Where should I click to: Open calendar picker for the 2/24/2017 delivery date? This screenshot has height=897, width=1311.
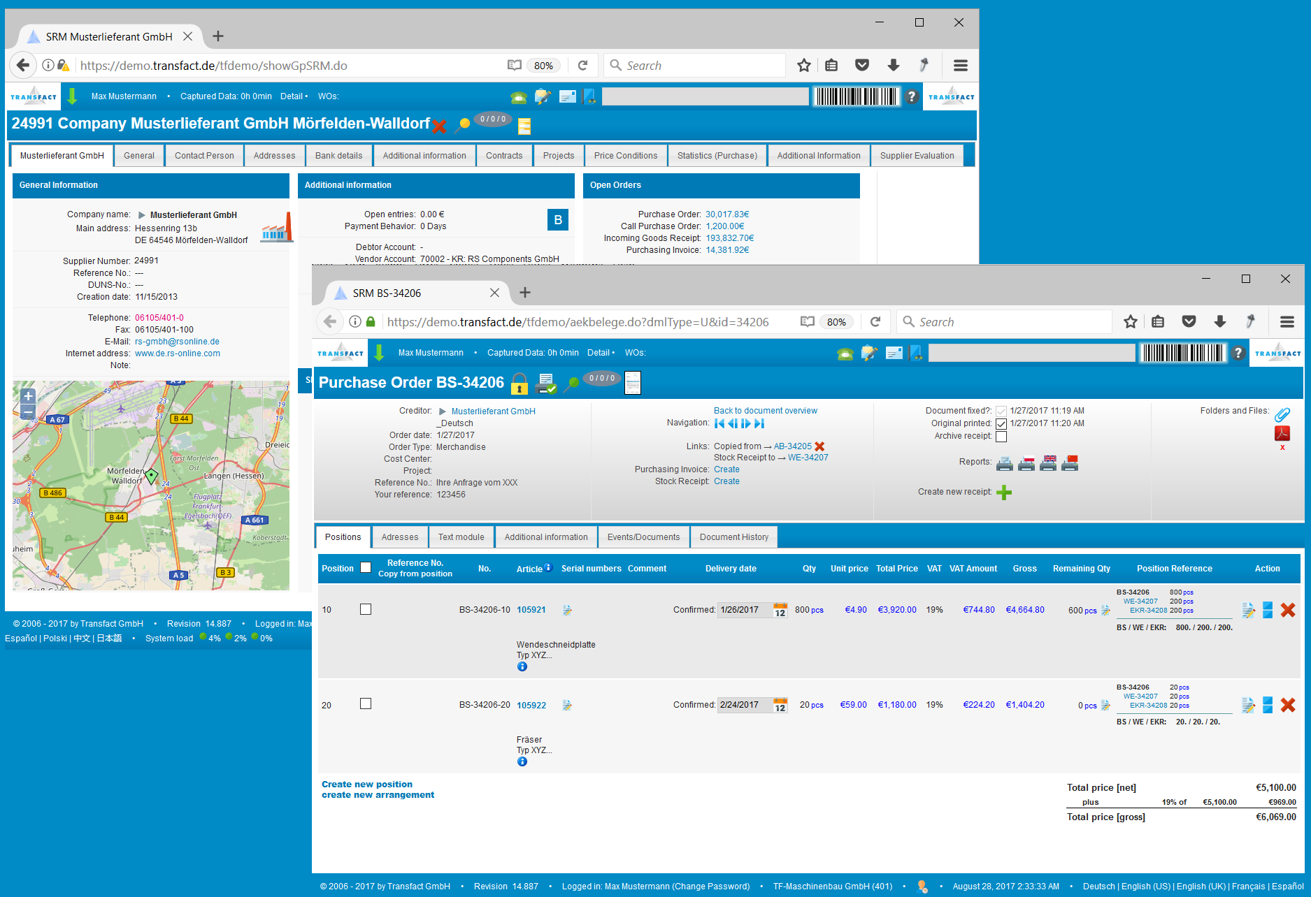[x=780, y=705]
